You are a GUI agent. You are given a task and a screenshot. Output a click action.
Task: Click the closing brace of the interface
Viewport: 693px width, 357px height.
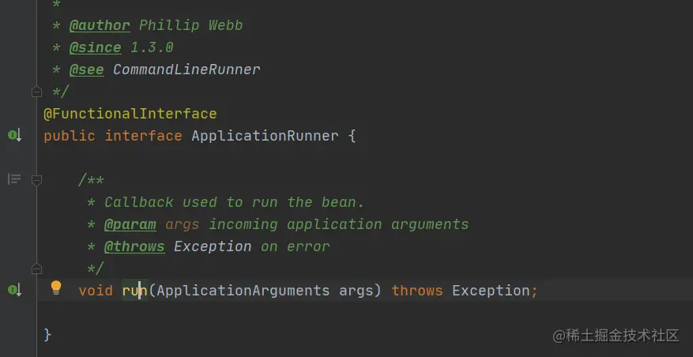coord(47,335)
